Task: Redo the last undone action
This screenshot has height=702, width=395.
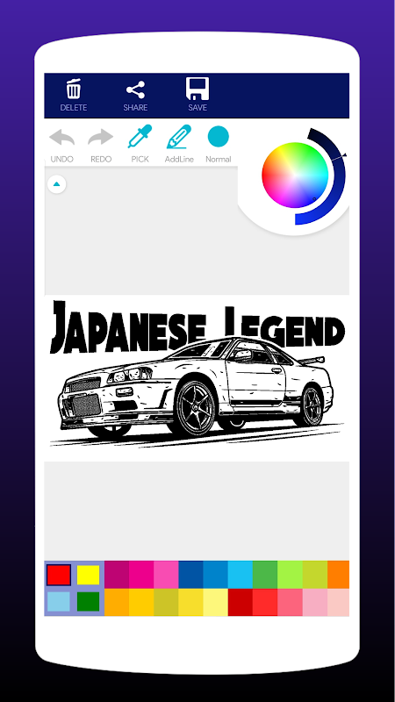Action: point(101,137)
